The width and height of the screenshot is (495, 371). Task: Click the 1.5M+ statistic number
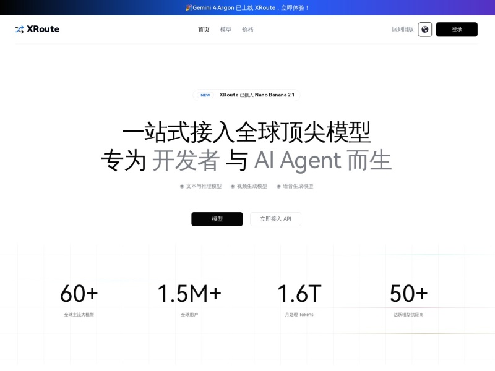click(189, 293)
